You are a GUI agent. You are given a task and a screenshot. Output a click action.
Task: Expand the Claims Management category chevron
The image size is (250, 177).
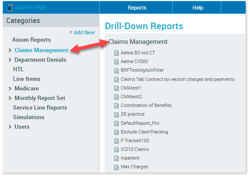10,50
